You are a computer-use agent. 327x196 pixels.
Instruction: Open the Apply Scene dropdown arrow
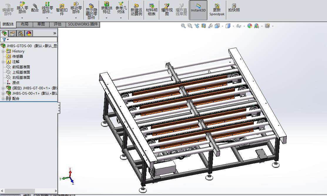click(x=262, y=26)
